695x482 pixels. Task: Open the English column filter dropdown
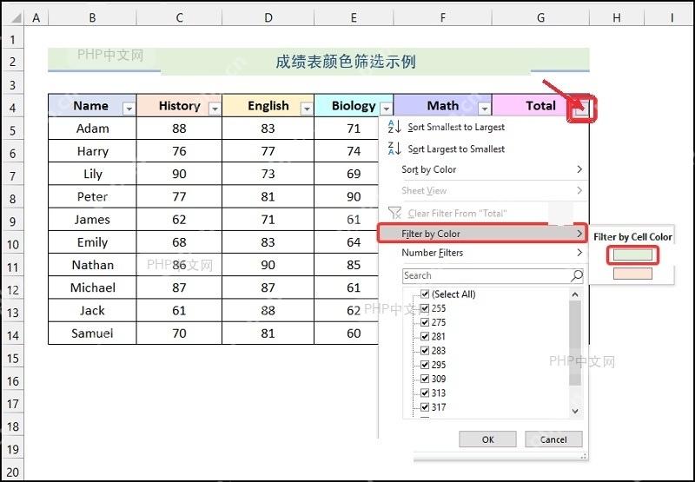pos(307,109)
